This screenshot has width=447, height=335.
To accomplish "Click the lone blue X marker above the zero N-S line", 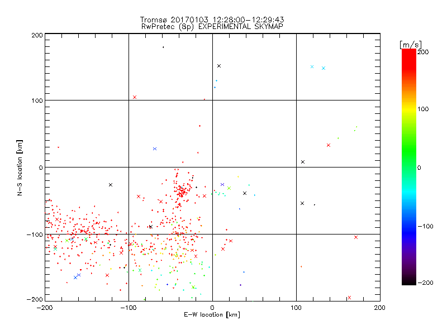I will (x=155, y=149).
